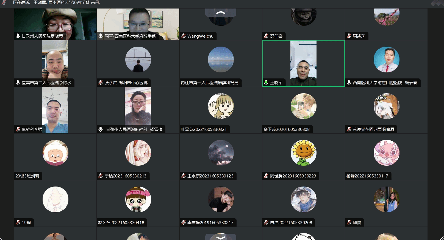
Task: Click the comic cat avatar of 荒漠猫在阿讷西喝啤酒
Action: click(386, 106)
